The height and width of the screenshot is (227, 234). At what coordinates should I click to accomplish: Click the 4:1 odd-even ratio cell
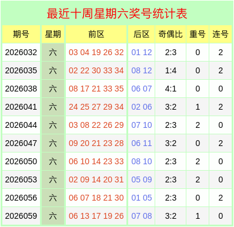(x=171, y=89)
